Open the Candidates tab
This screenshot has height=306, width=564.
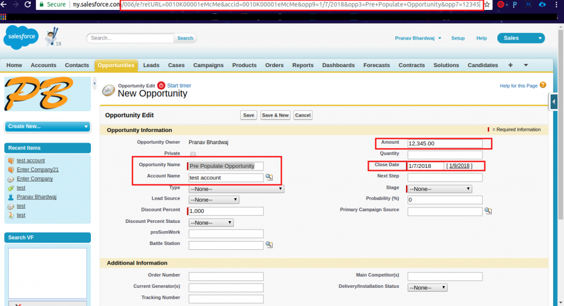pos(482,65)
